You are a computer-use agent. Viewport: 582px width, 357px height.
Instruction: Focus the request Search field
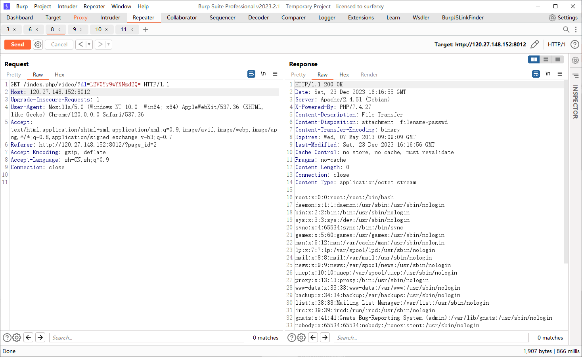[146, 338]
